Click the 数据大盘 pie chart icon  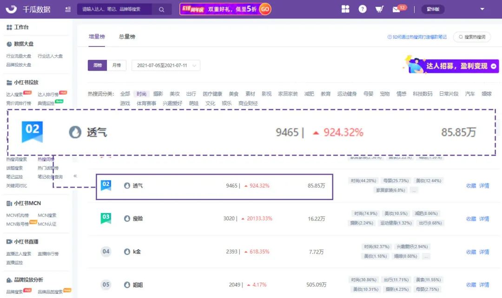pyautogui.click(x=9, y=44)
